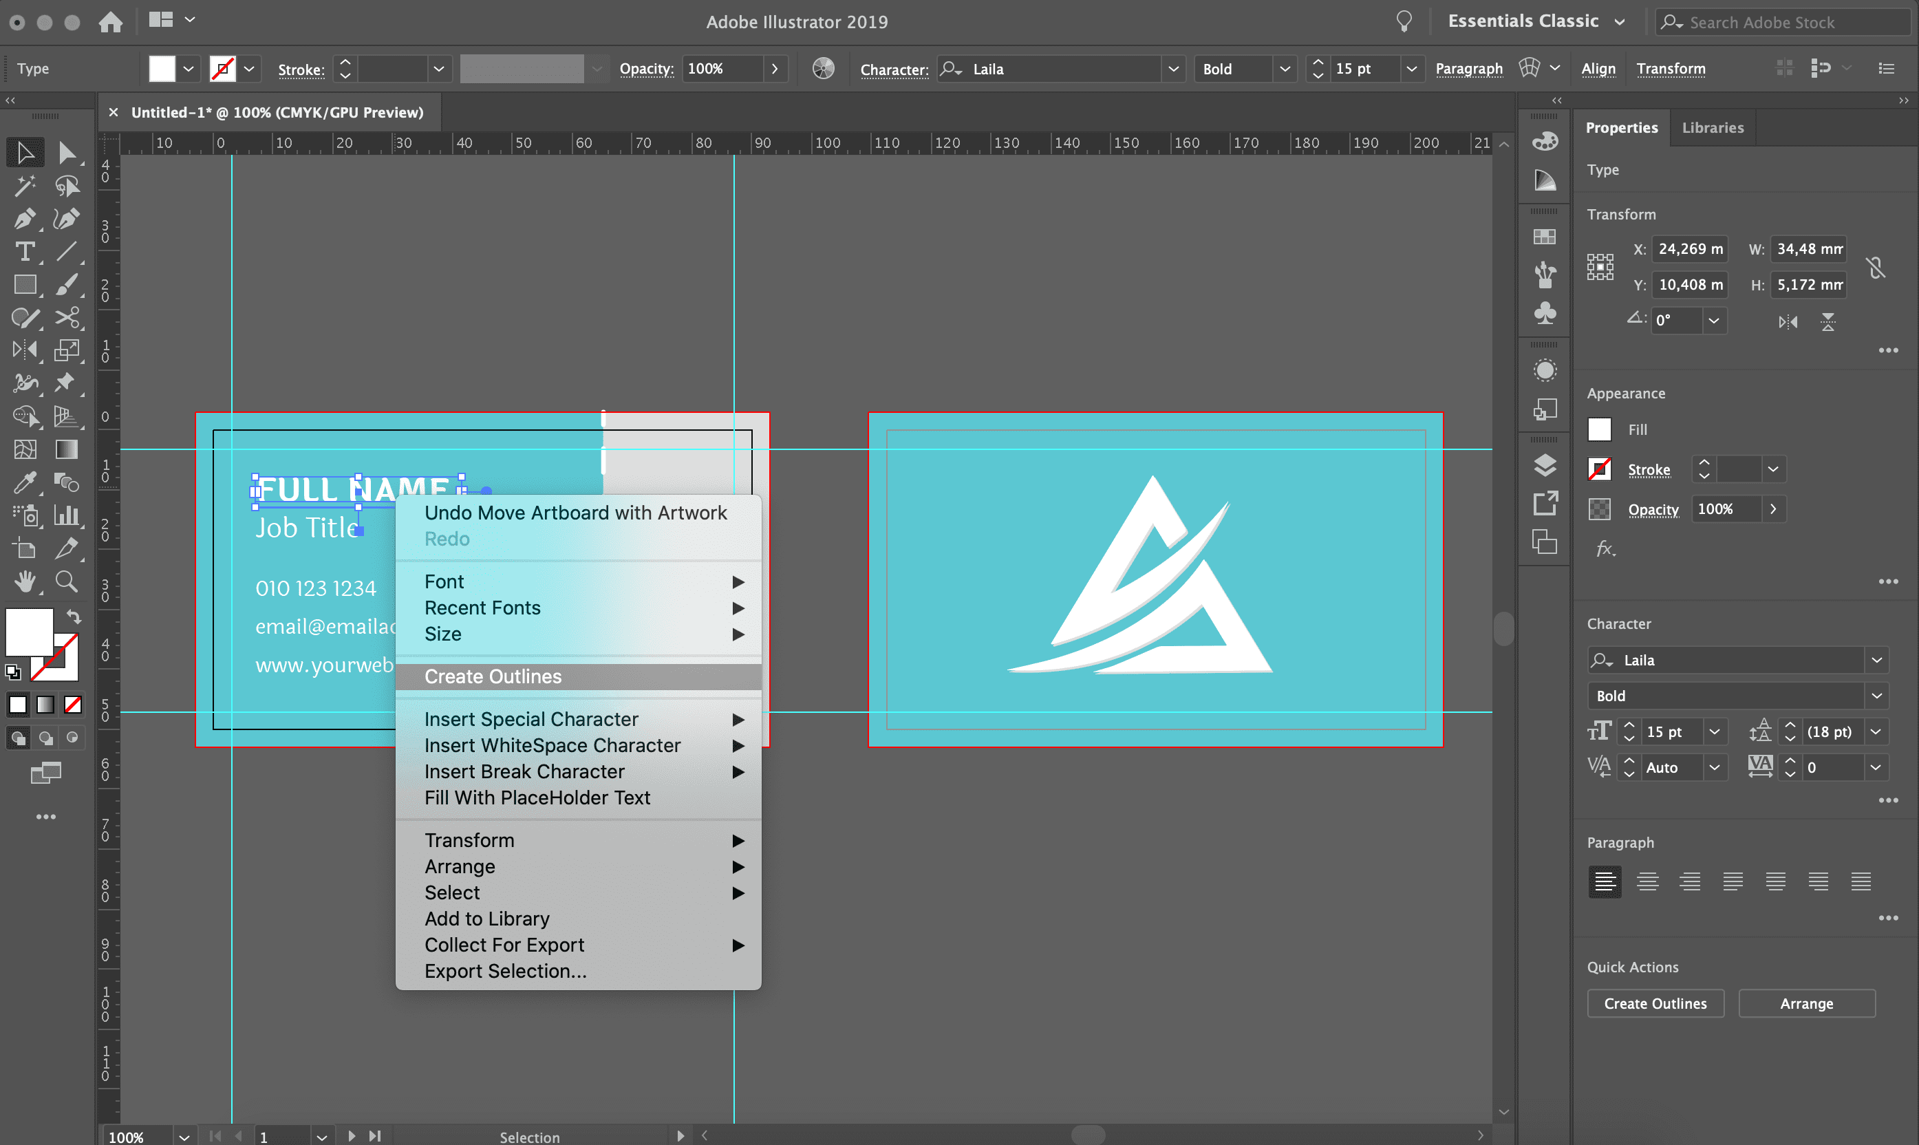Expand the Laila font family dropdown in Properties

coord(1876,660)
